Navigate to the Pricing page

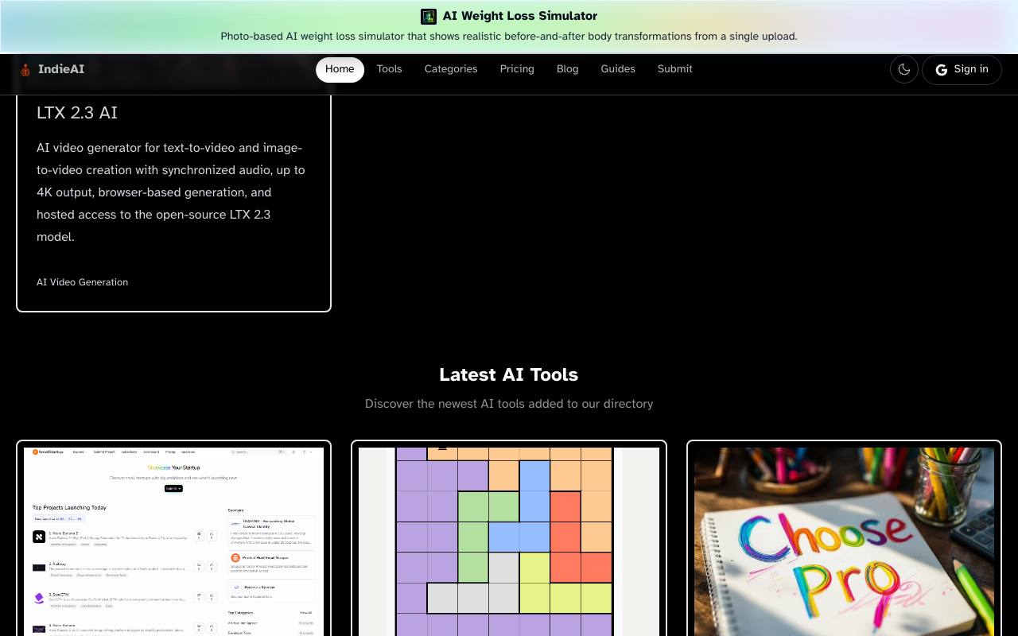tap(517, 69)
